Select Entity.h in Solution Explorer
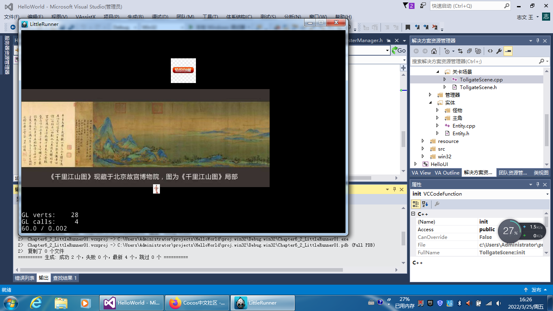Image resolution: width=553 pixels, height=311 pixels. (x=461, y=133)
